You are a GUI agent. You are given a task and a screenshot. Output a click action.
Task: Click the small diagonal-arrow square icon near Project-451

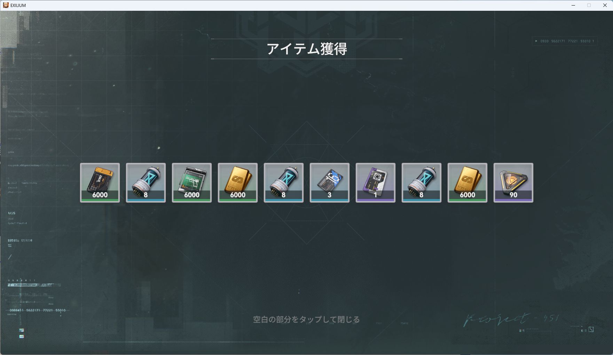point(591,329)
